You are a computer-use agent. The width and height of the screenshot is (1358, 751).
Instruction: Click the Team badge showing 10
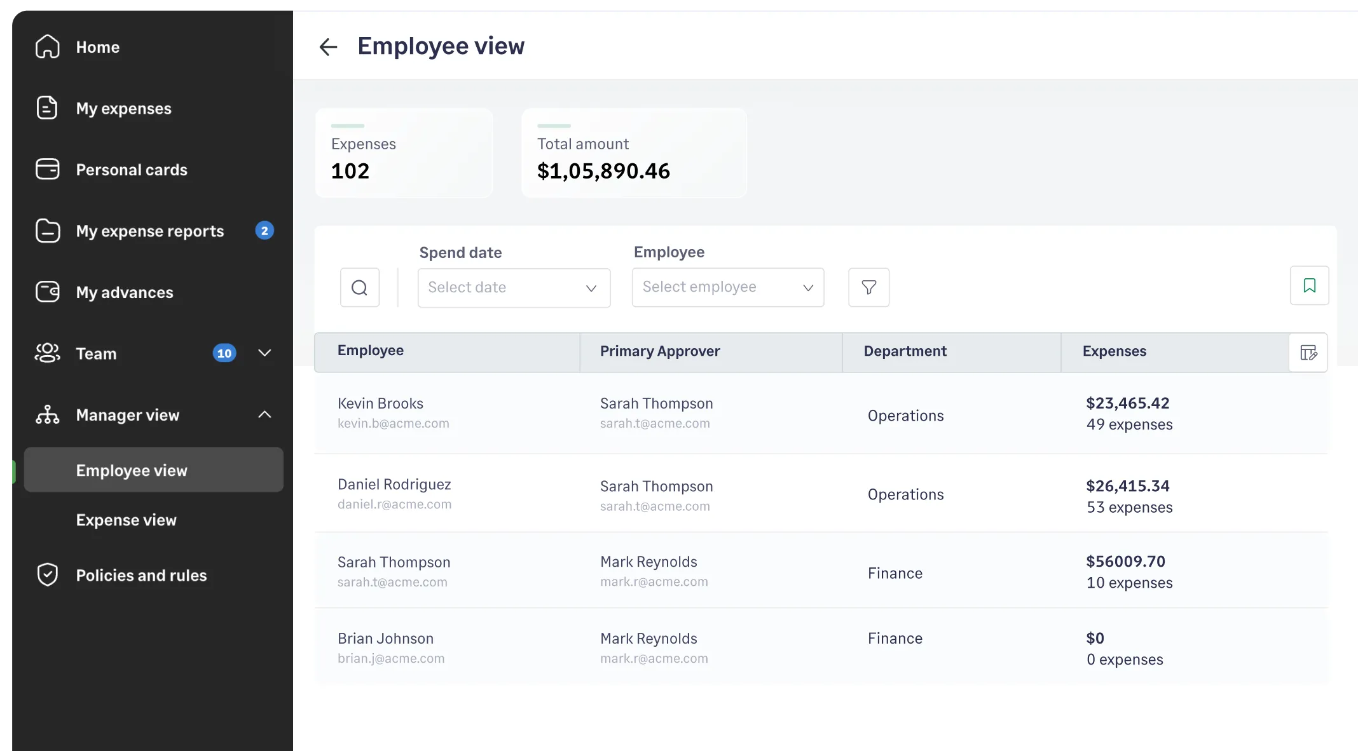pos(224,353)
